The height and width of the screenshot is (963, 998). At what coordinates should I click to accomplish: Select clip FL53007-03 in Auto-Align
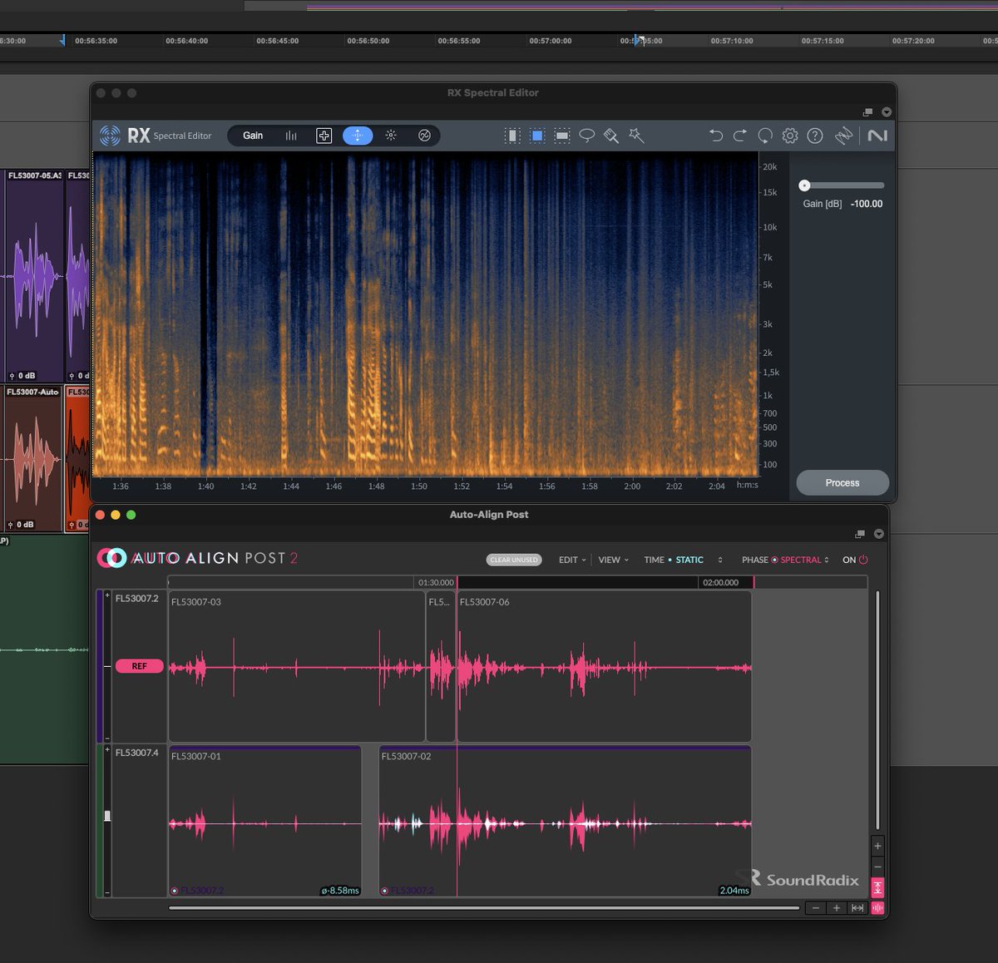296,666
